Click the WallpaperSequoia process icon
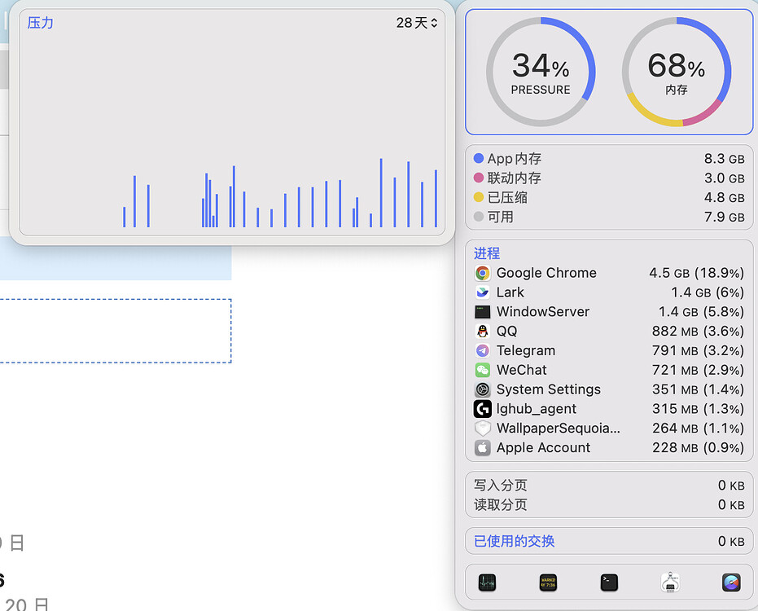Image resolution: width=758 pixels, height=611 pixels. [x=483, y=429]
